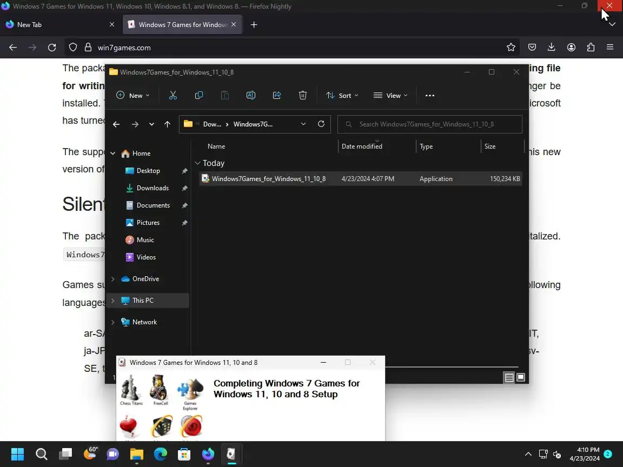This screenshot has width=623, height=467.
Task: Sort by Name column header
Action: [x=216, y=146]
